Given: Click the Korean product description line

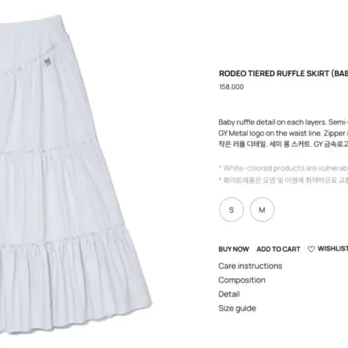Looking at the screenshot, I should [x=283, y=144].
